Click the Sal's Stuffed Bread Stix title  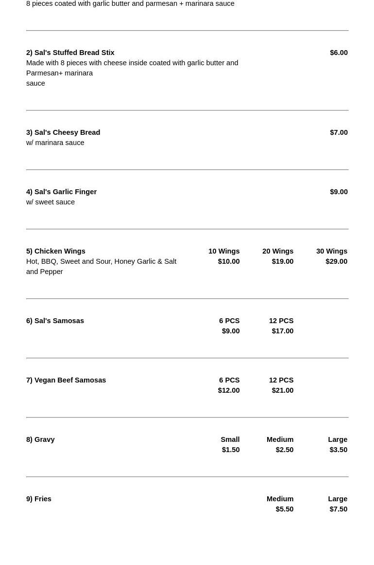click(70, 53)
